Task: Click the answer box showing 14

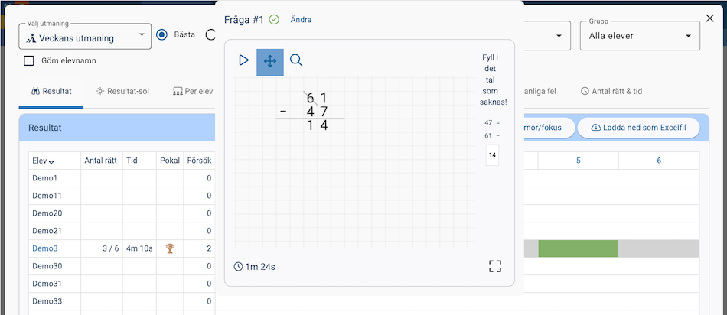Action: tap(492, 155)
